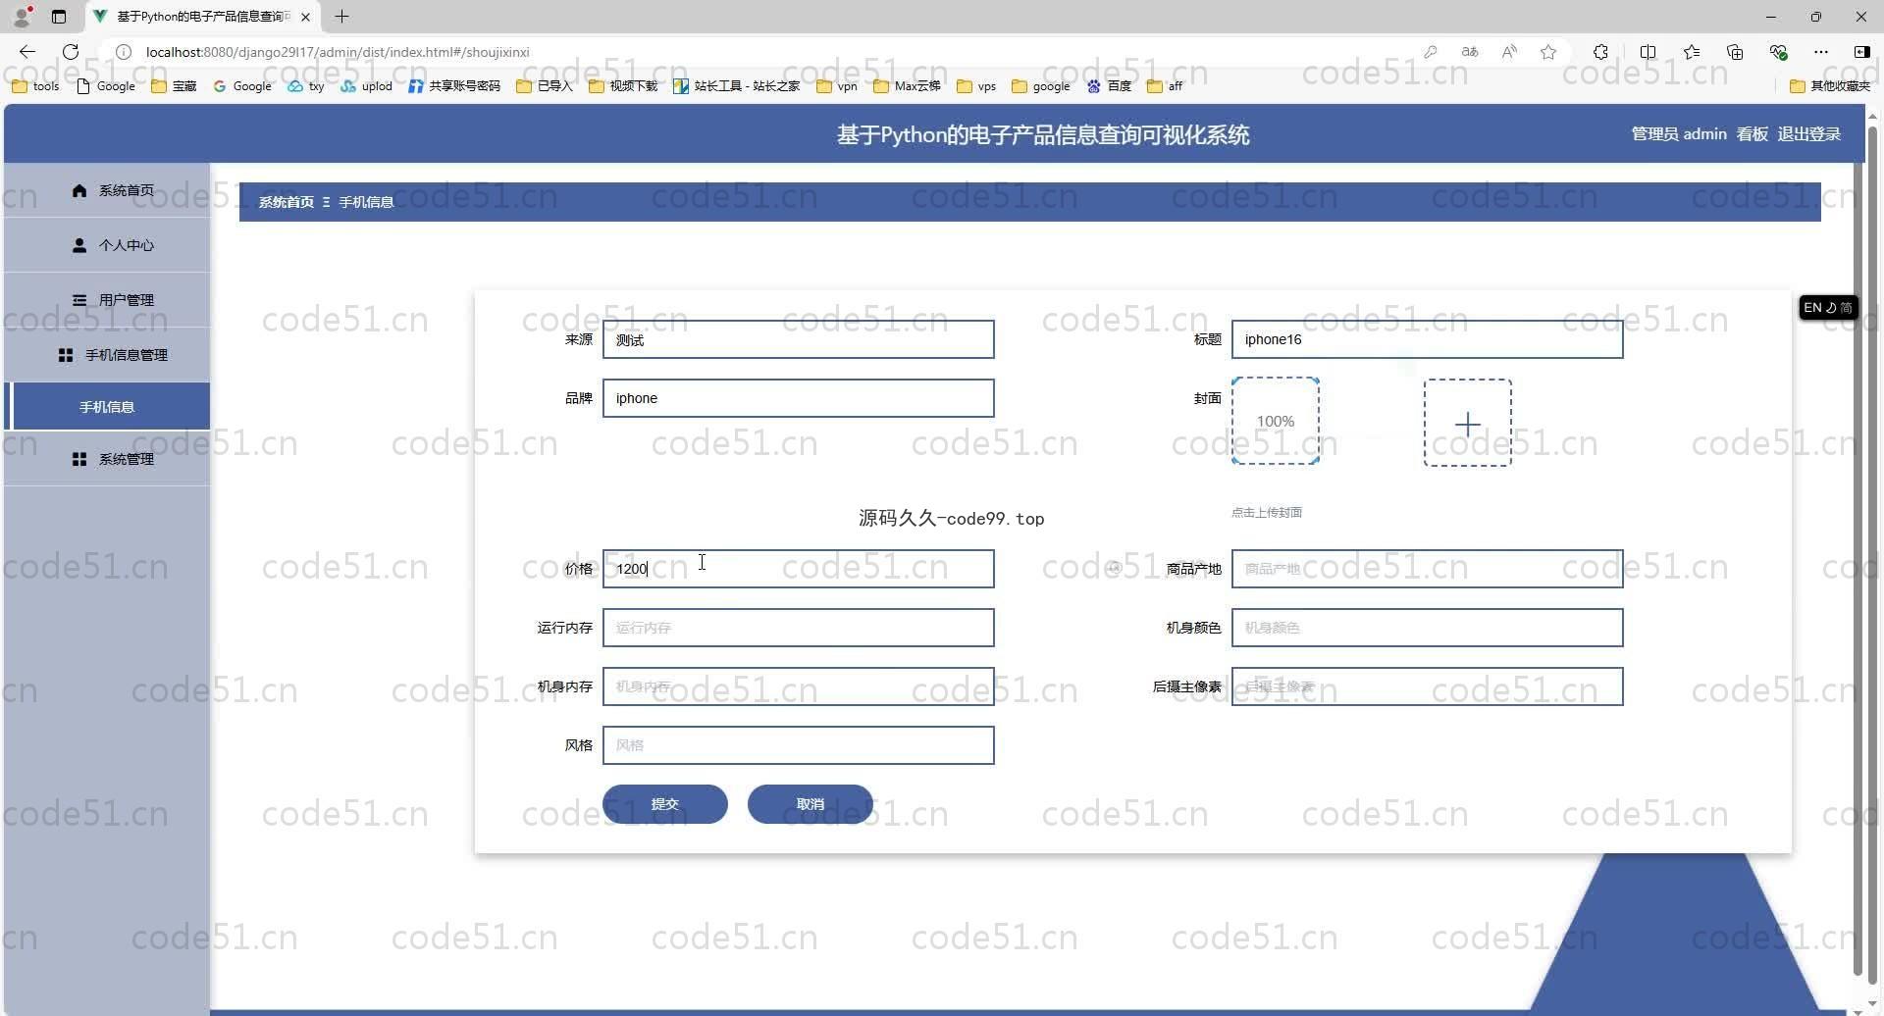Click the plus box to upload cover

pyautogui.click(x=1467, y=424)
